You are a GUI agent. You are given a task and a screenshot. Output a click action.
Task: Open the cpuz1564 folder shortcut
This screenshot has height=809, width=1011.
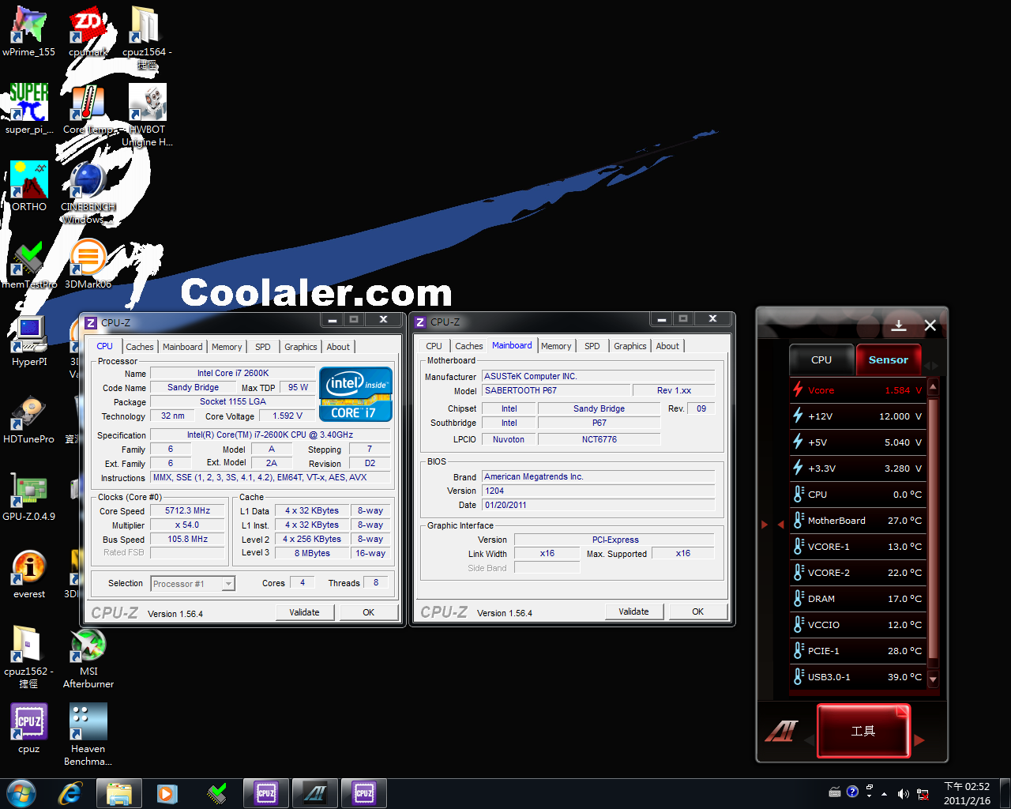click(x=147, y=38)
